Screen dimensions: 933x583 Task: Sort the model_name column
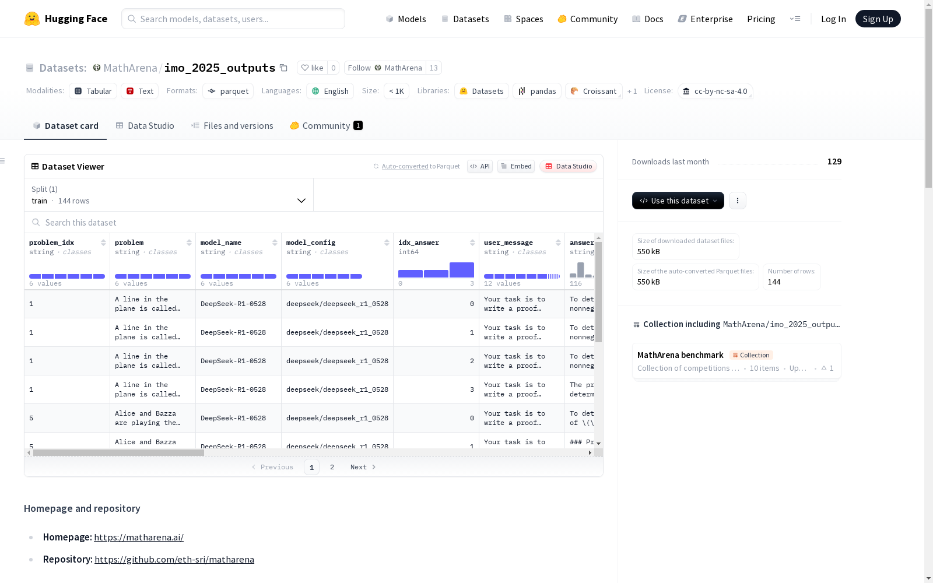pos(275,243)
